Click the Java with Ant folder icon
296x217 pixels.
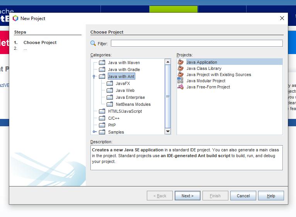click(x=102, y=76)
